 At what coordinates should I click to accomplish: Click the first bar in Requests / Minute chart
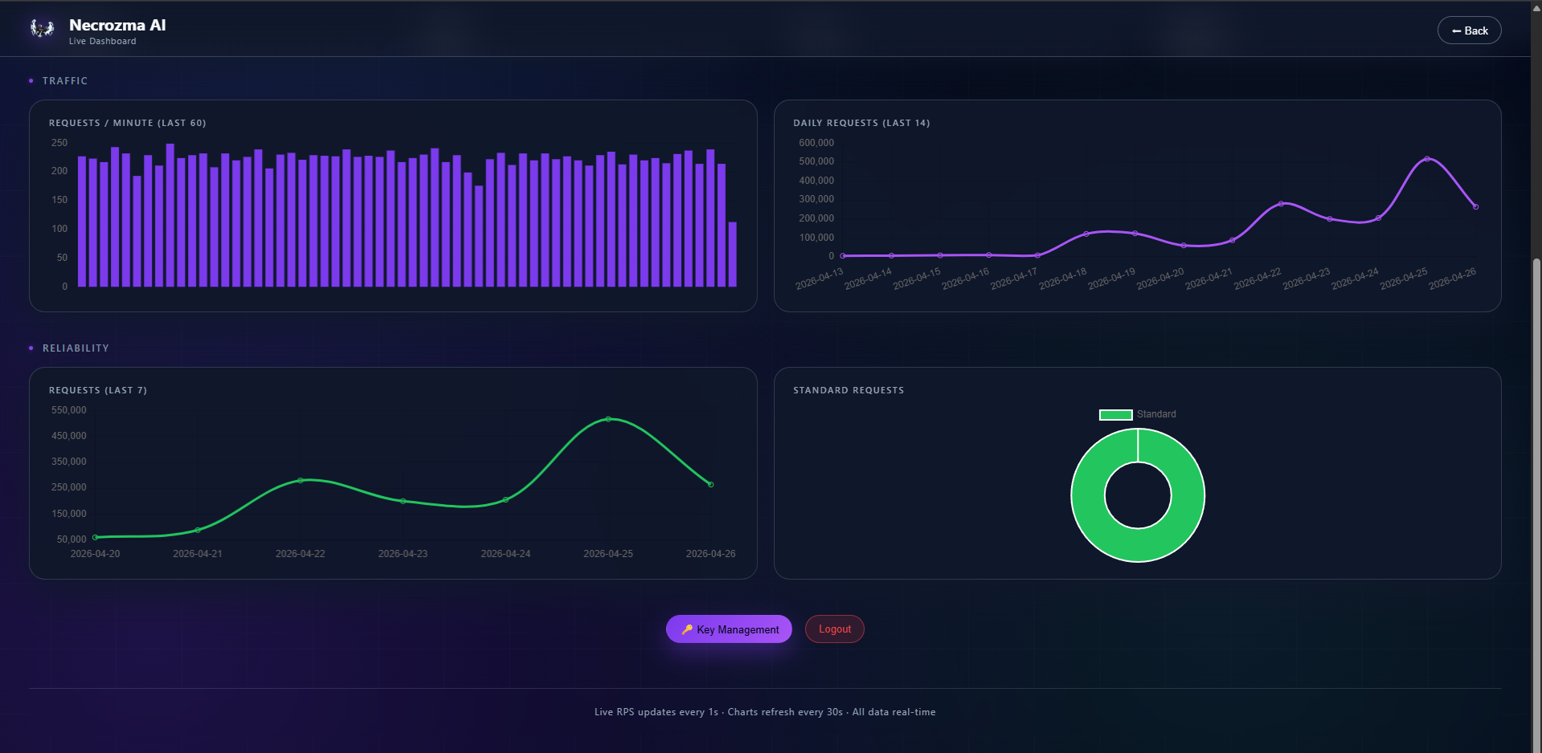tap(82, 222)
